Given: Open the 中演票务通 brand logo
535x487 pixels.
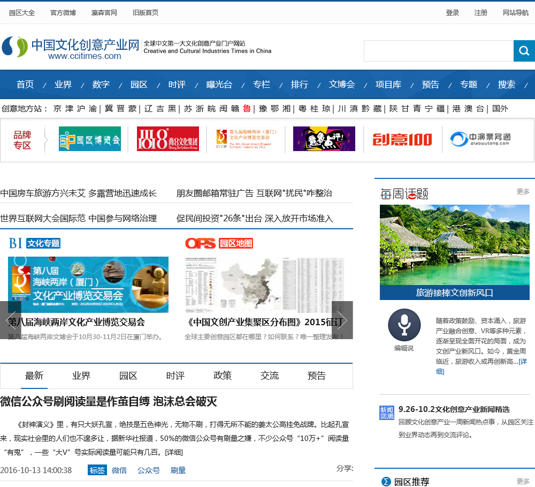Looking at the screenshot, I should pos(480,139).
